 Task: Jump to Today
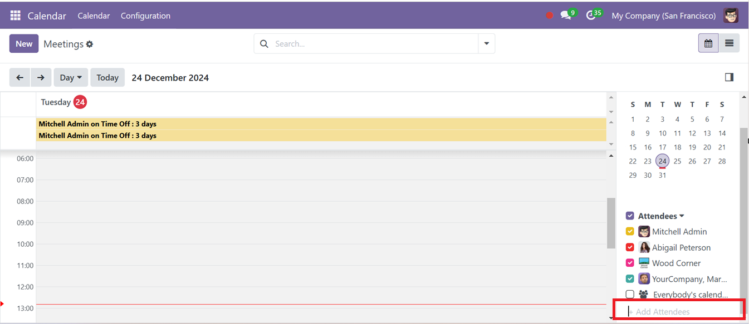107,77
